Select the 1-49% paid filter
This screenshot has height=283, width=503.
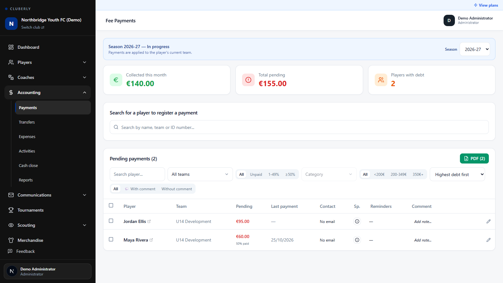tap(274, 175)
